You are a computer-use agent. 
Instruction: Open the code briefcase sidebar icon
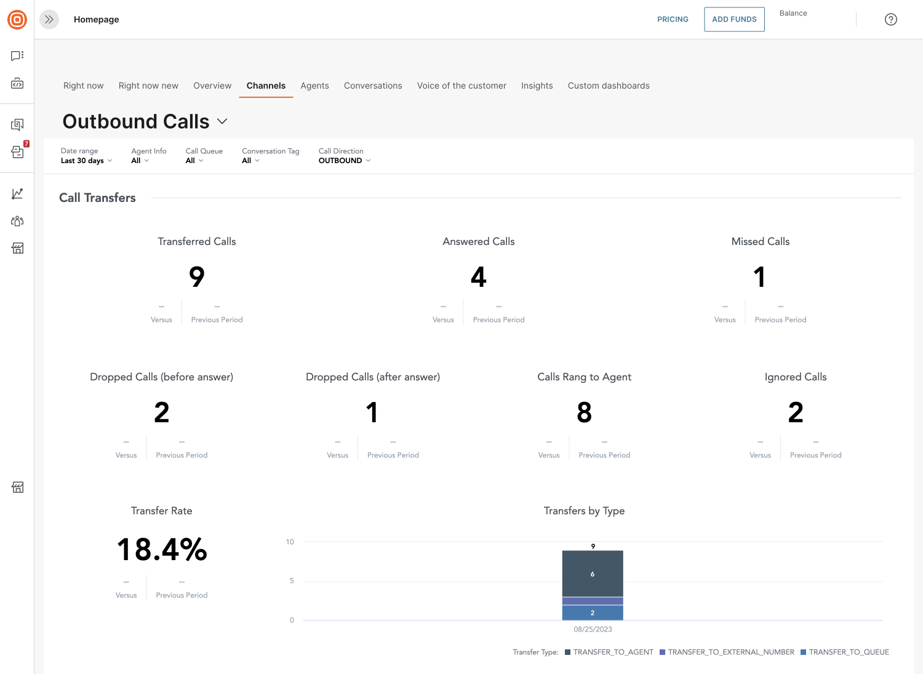point(17,84)
